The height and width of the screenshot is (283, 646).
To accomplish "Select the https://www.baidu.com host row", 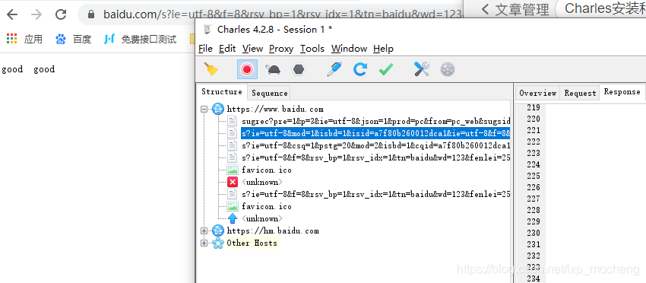I will pyautogui.click(x=275, y=110).
